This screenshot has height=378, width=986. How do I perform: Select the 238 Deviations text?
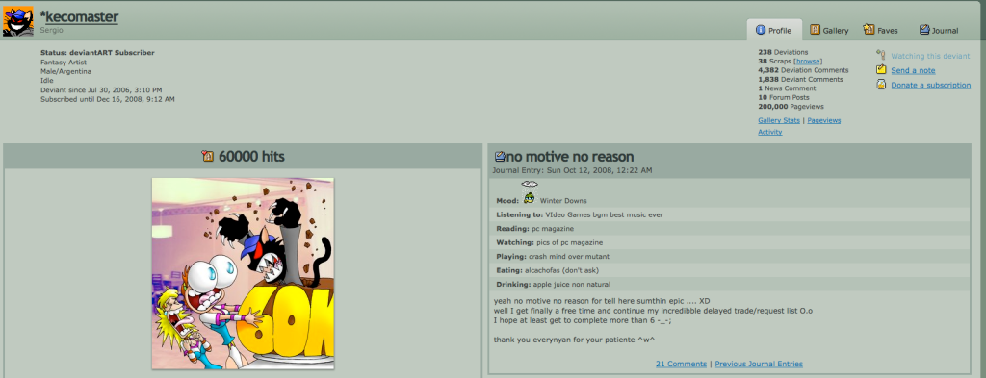[x=783, y=52]
